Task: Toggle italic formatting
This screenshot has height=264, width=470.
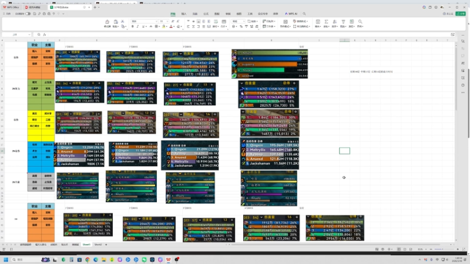Action: (x=137, y=26)
